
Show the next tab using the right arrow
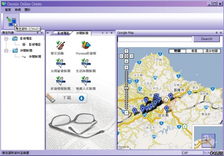point(107,33)
